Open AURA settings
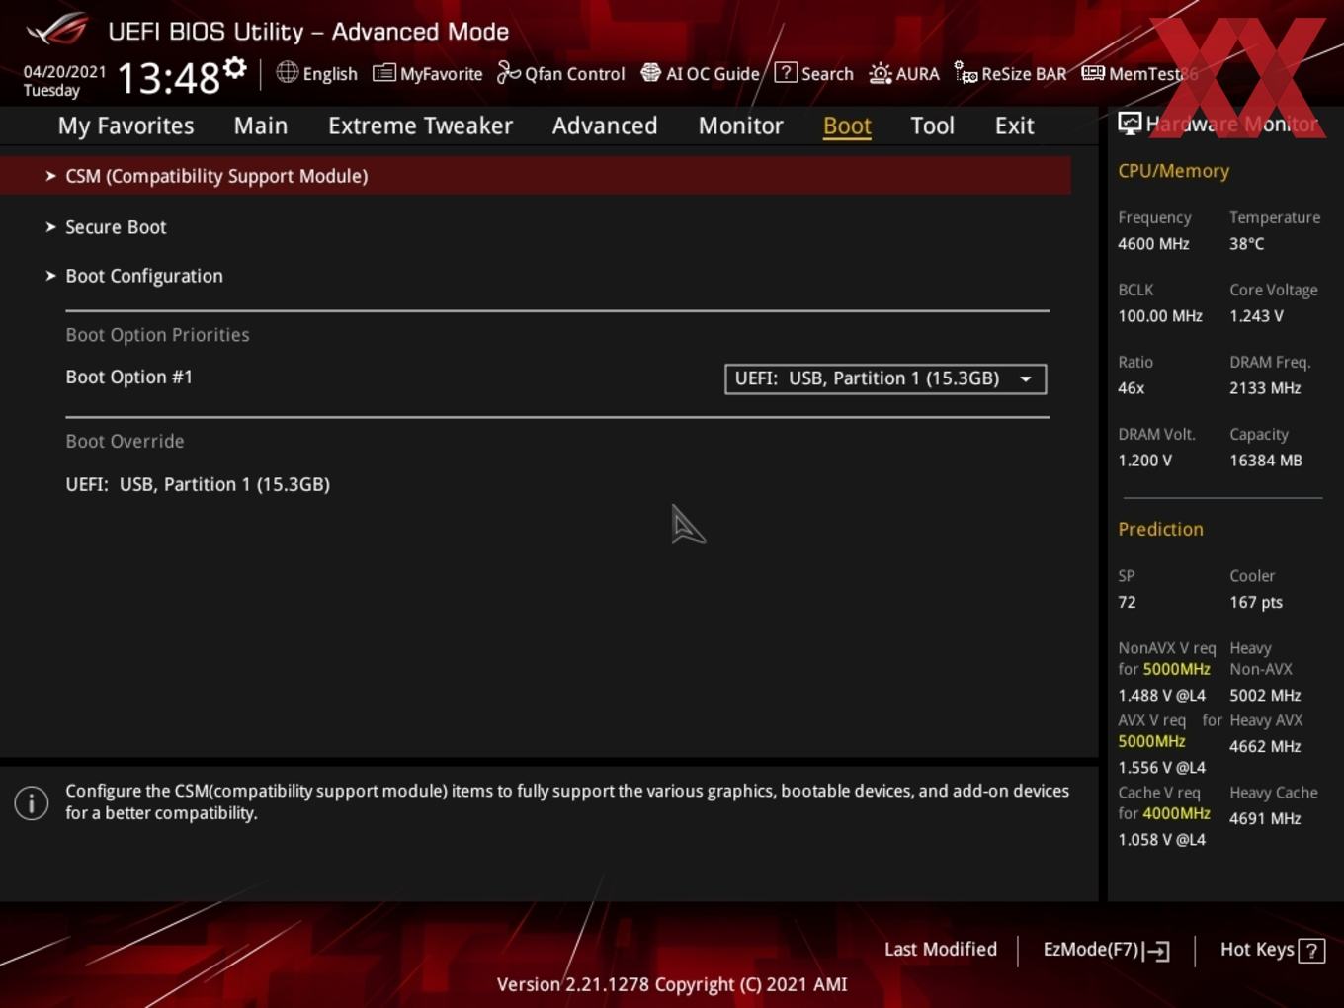The image size is (1344, 1008). (917, 74)
